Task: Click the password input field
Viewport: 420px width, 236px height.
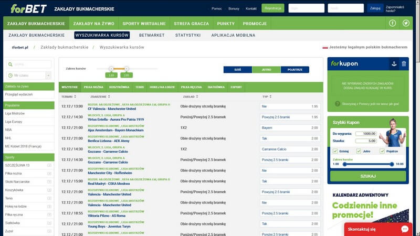Action: pos(346,8)
